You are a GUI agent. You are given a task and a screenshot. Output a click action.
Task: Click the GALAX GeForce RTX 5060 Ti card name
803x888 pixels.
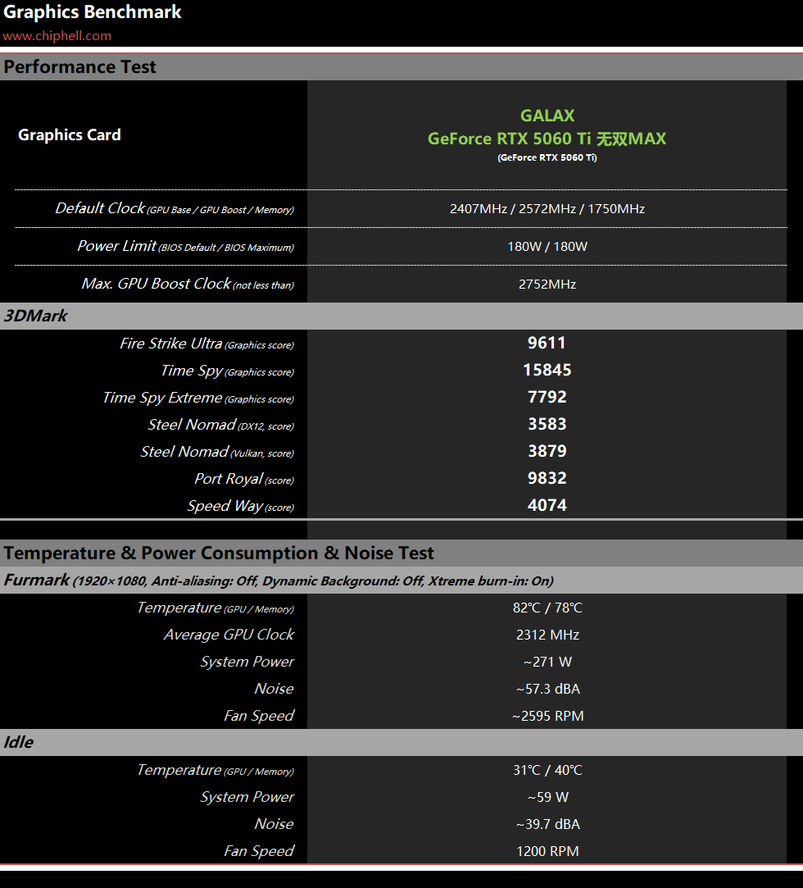(x=547, y=138)
